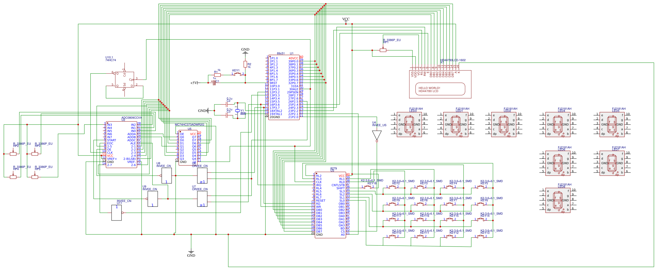Screen dimensions: 657x270
Task: Select potentiometer RP3
Action: coord(35,154)
